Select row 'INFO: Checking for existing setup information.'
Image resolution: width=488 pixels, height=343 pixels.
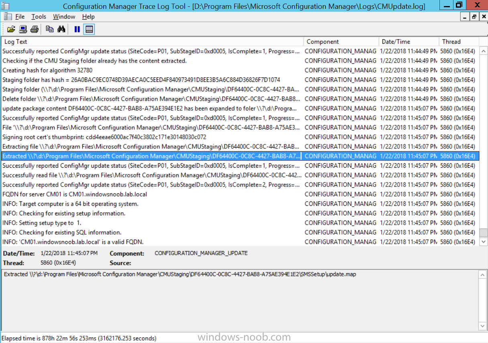tap(240, 213)
